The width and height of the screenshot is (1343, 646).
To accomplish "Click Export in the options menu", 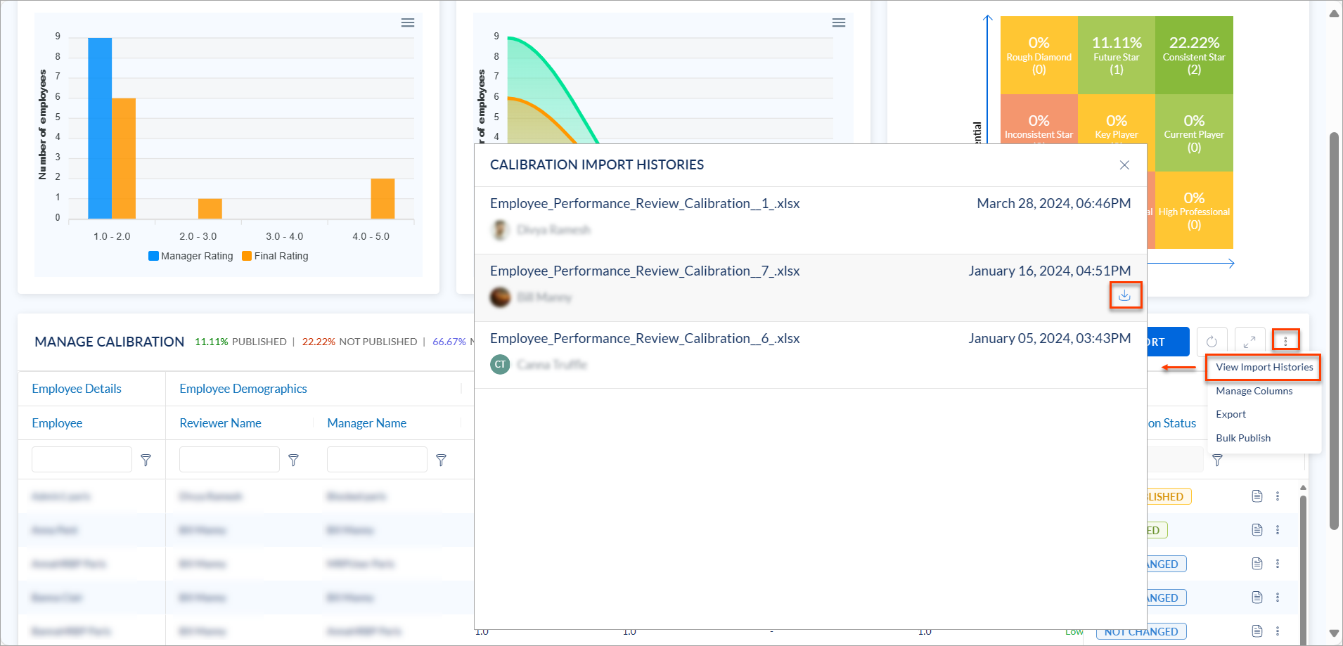I will click(1231, 414).
